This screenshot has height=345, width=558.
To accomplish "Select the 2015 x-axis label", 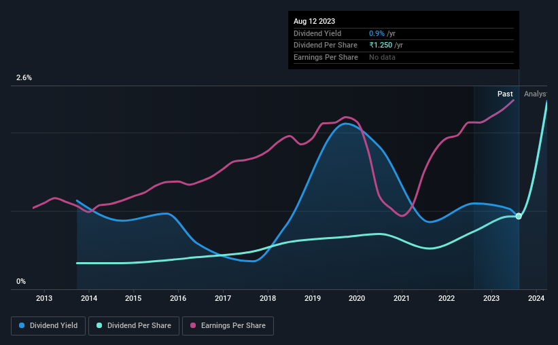I will point(133,298).
